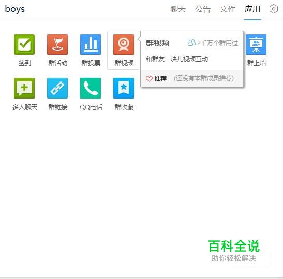Start the 群视频 group video app
Viewport: 283px width, 279px height.
point(124,44)
